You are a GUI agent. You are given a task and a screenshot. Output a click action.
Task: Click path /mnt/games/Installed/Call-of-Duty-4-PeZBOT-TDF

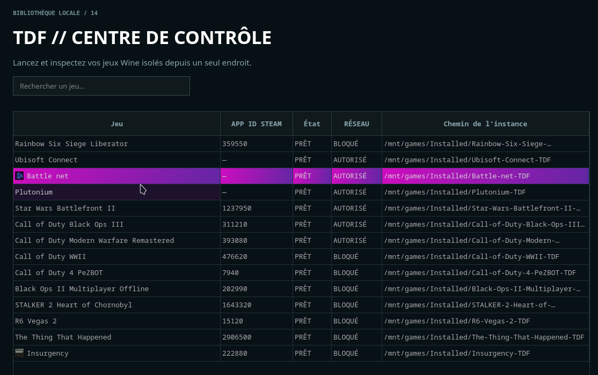click(x=480, y=273)
